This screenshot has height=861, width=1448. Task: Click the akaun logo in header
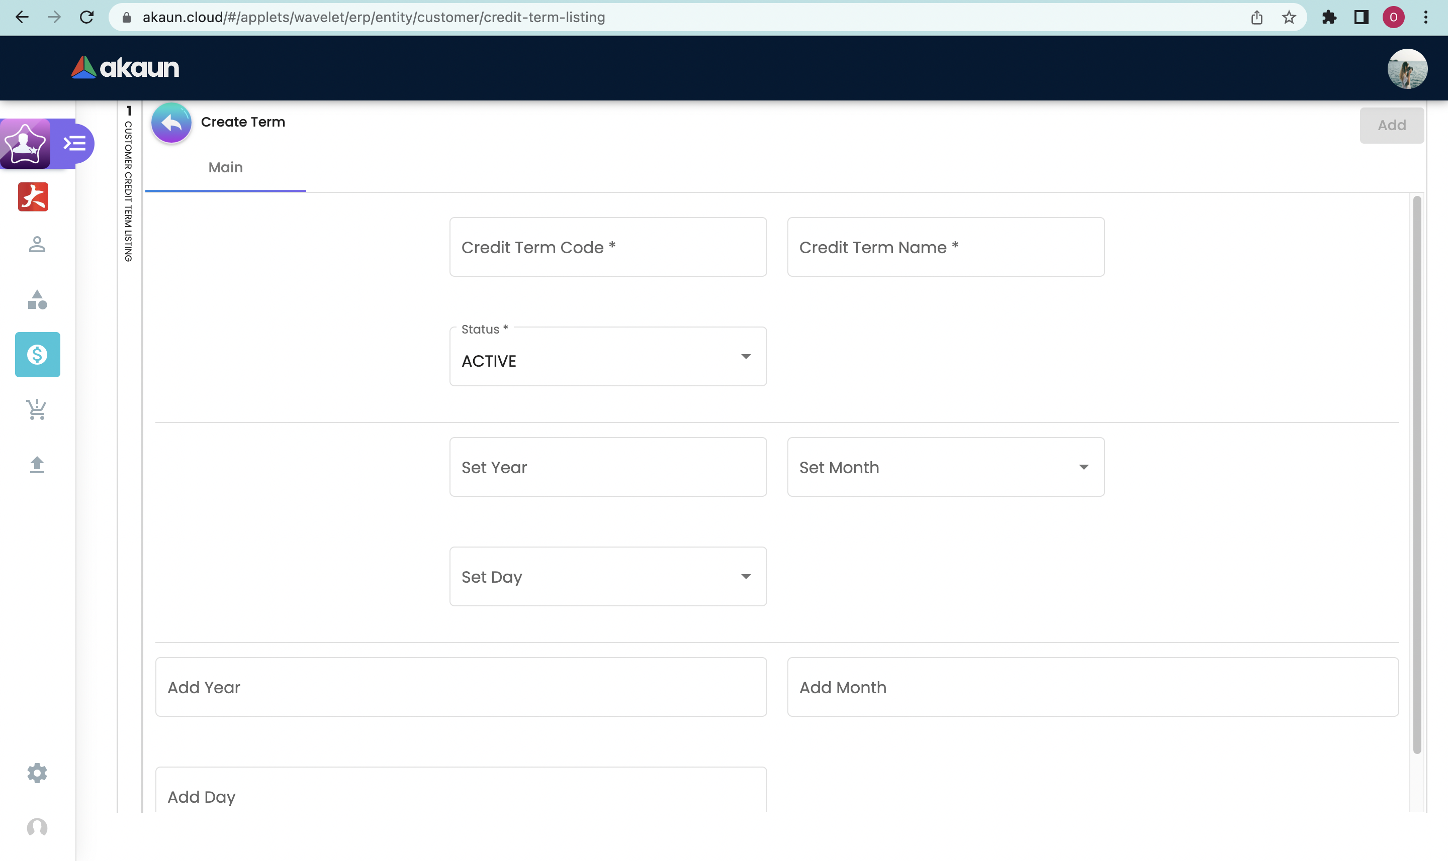pyautogui.click(x=125, y=68)
